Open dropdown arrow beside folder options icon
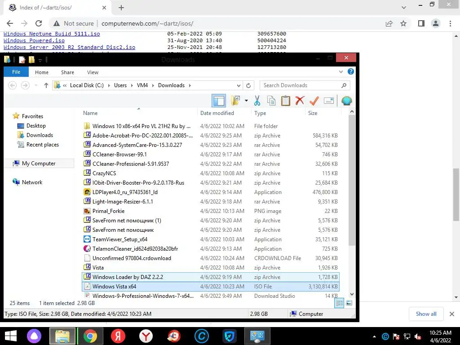Image resolution: width=460 pixels, height=345 pixels. tap(247, 101)
